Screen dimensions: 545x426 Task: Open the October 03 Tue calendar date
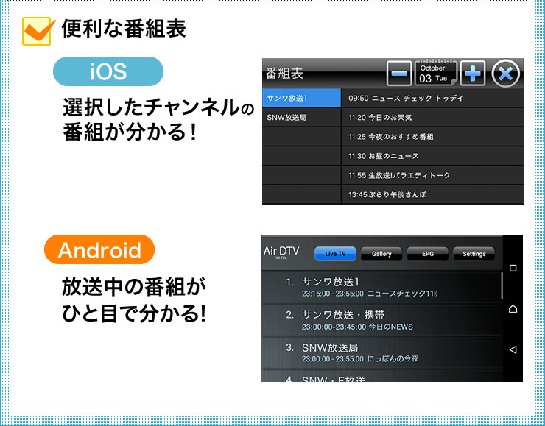(x=435, y=74)
